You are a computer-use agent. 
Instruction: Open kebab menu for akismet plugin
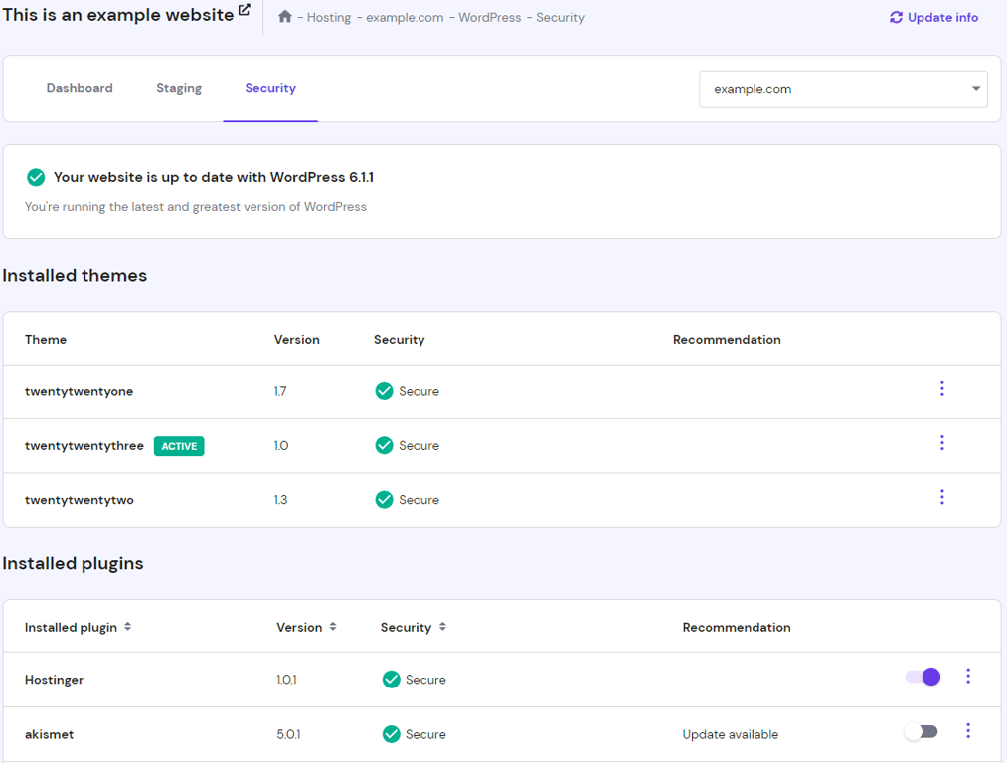968,730
